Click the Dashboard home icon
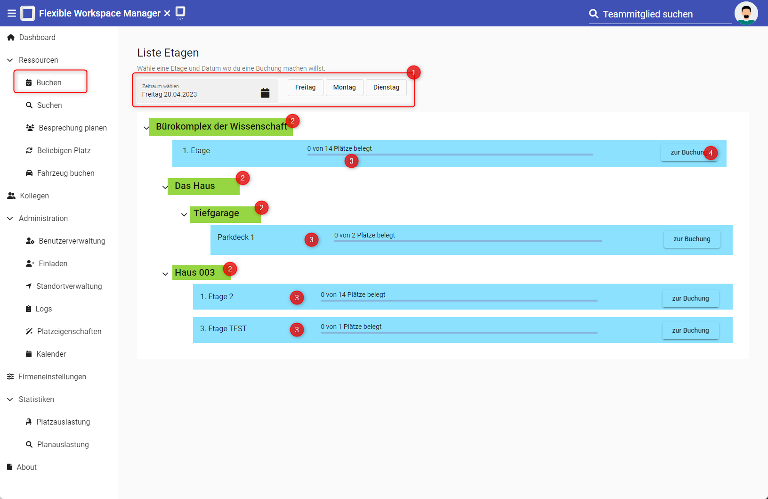The width and height of the screenshot is (768, 499). pos(11,37)
